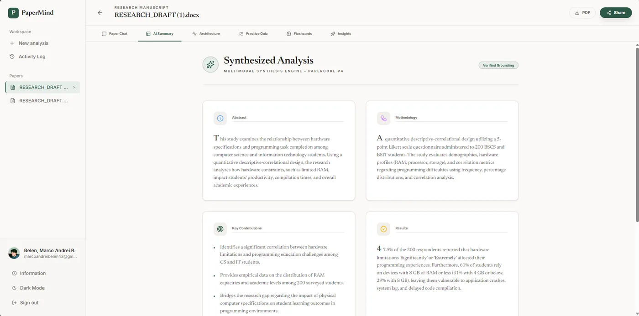Select the second RESEARCH_DRAFT.... paper entry
The image size is (639, 316).
[43, 101]
